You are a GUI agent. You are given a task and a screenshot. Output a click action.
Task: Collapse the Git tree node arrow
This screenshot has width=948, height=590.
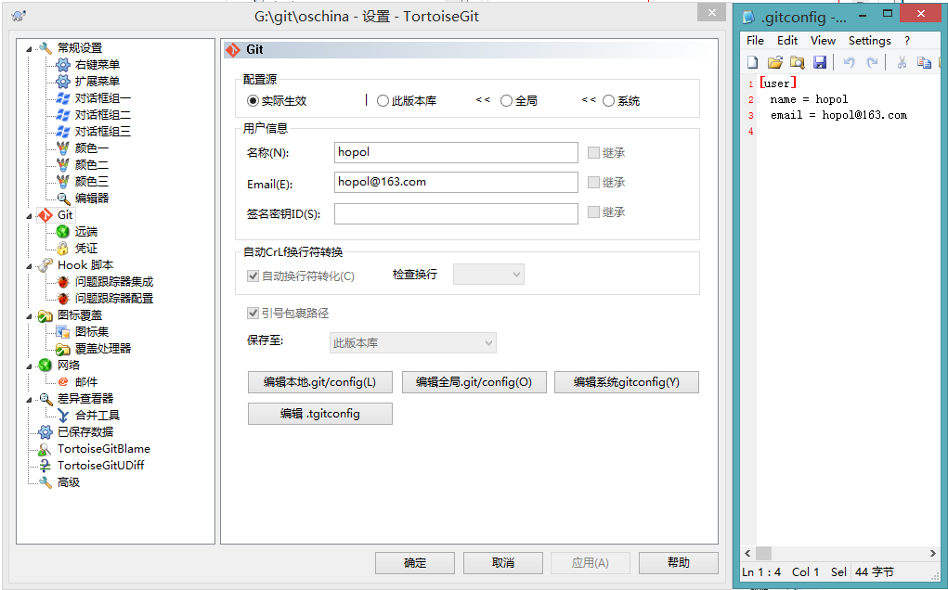pos(29,215)
